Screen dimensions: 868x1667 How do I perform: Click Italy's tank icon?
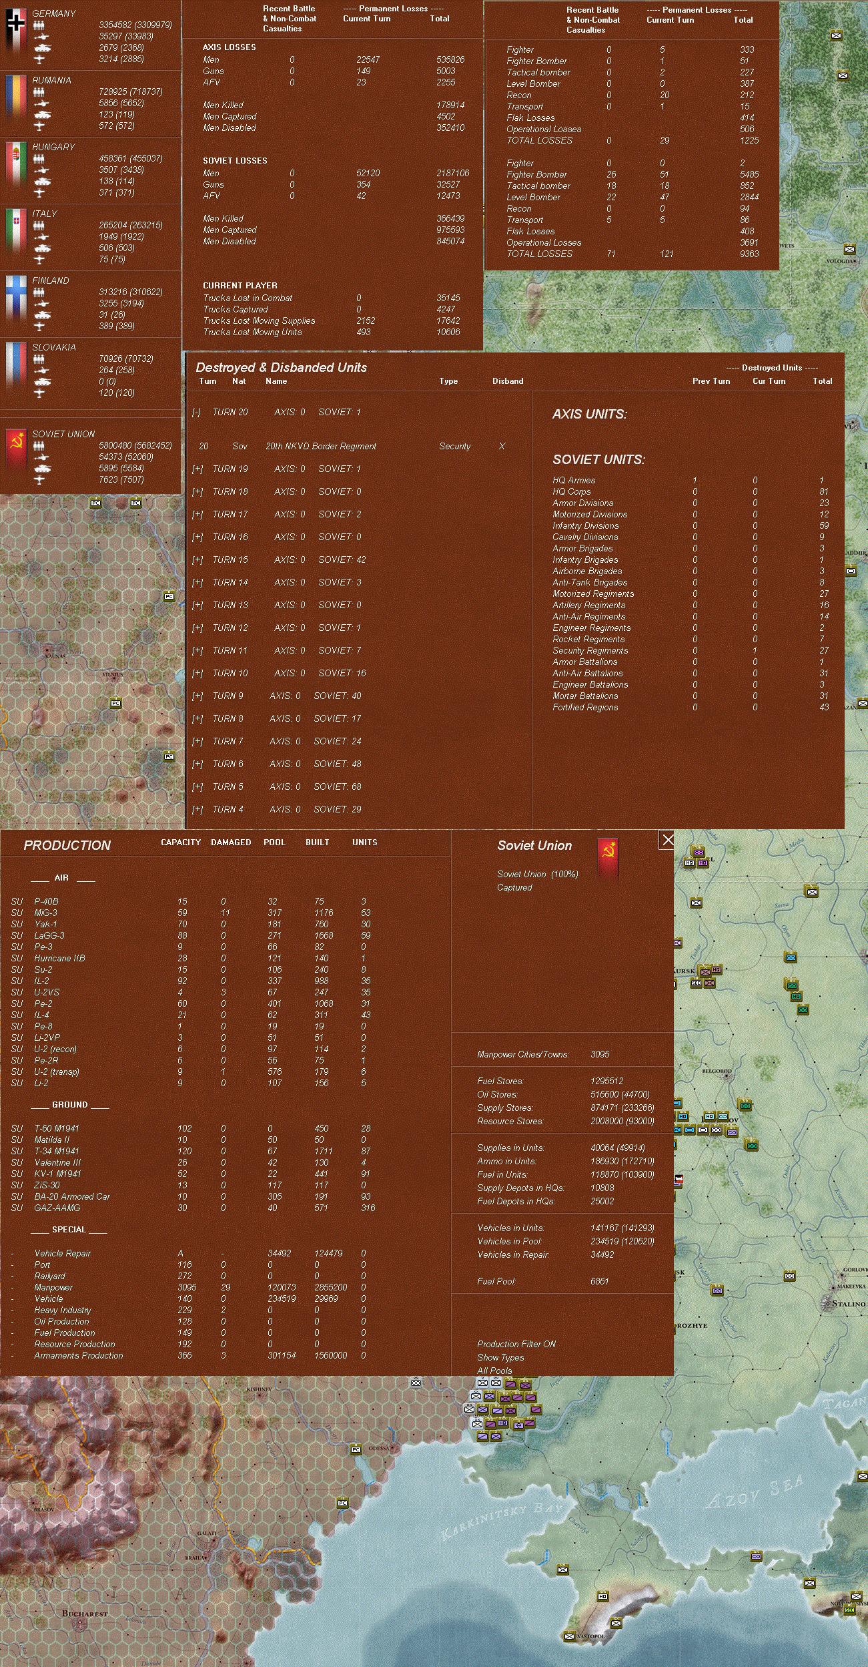coord(41,248)
